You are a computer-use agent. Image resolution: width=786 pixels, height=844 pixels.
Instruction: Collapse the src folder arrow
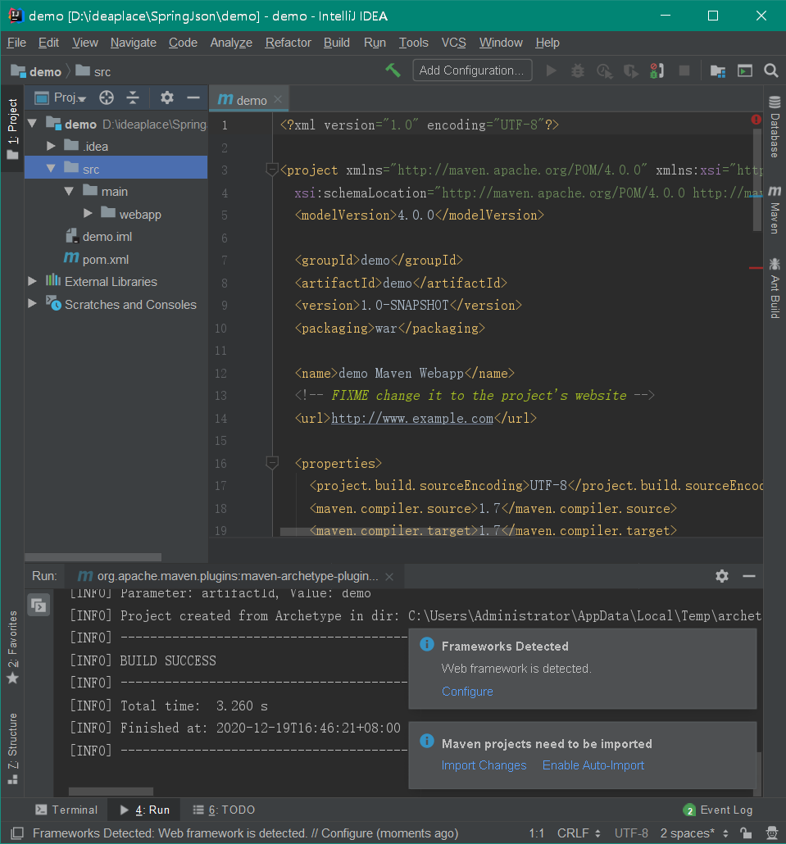(x=51, y=169)
